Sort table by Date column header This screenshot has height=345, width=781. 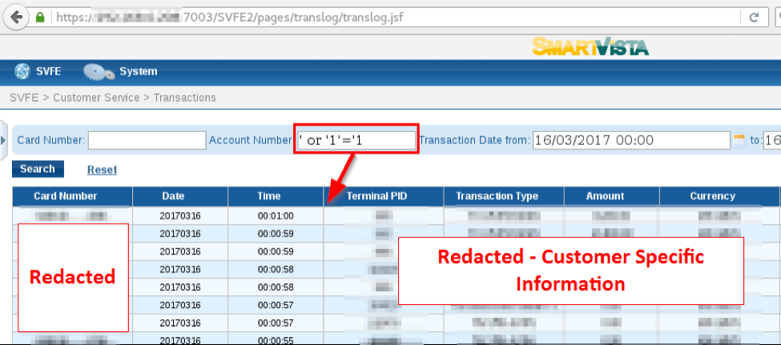[x=173, y=196]
